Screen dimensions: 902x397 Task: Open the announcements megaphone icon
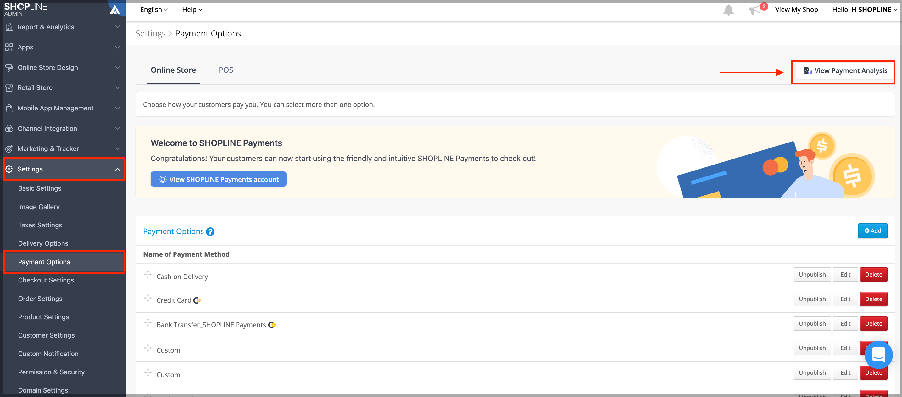coord(755,10)
